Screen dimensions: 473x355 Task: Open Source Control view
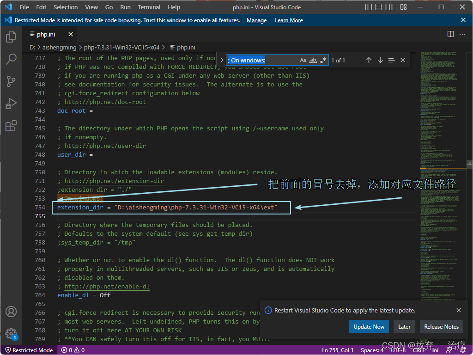coord(11,81)
